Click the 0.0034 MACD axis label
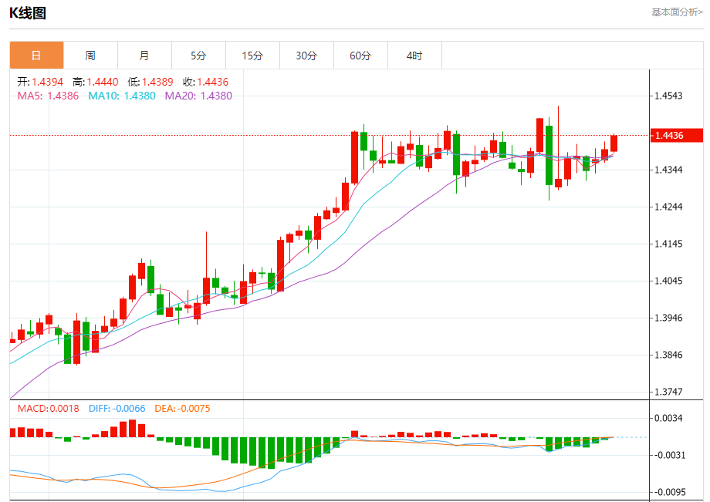Viewport: 710px width, 502px height. (x=668, y=418)
